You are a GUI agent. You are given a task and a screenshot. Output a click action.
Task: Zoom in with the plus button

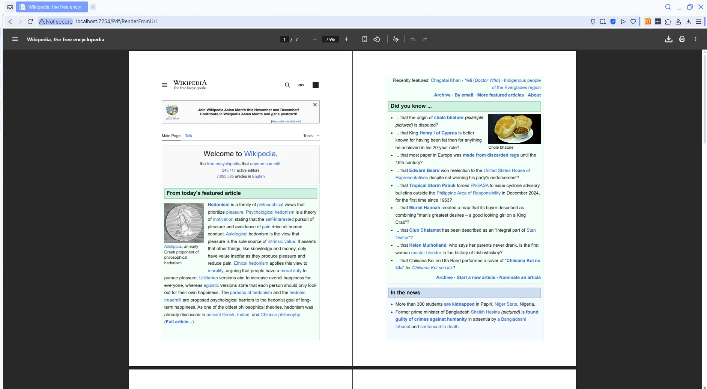tap(346, 39)
